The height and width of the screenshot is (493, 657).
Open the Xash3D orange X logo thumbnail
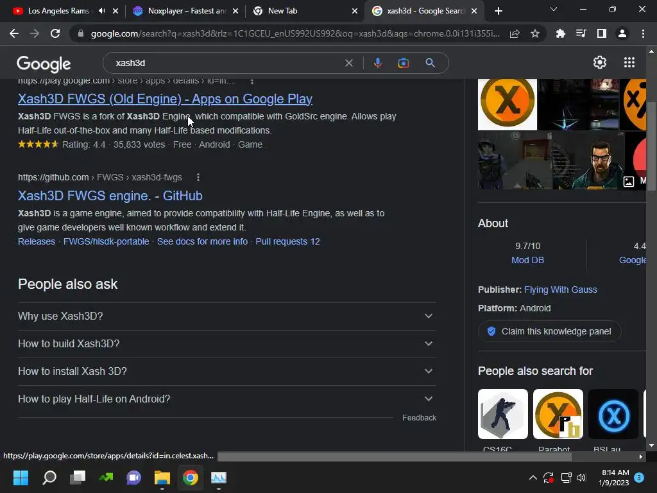click(508, 105)
